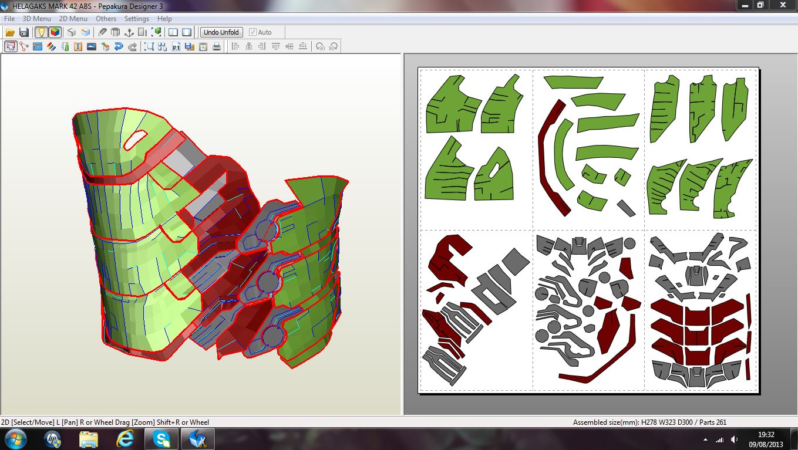This screenshot has height=450, width=798.
Task: Click the Undo Unfold button
Action: pyautogui.click(x=221, y=32)
